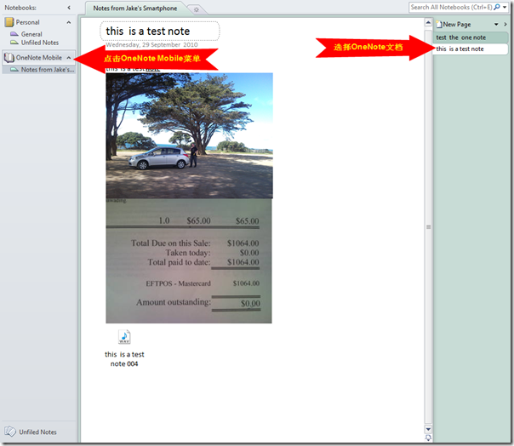Open the search scope dropdown arrow
Viewport: 514px width, 446px height.
505,7
